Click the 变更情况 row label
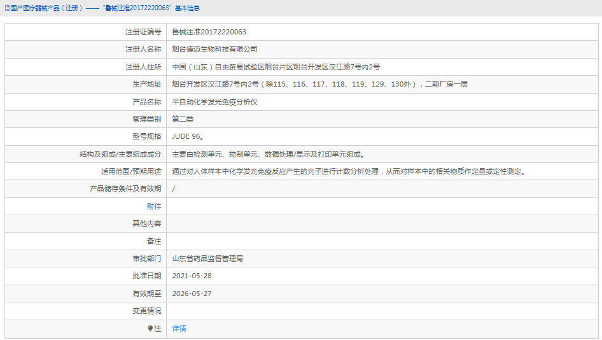 point(146,311)
